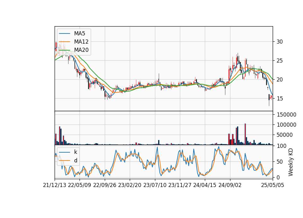Screen dimensions: 303x218
Task: Click the price axis value 25
Action: (x=280, y=61)
